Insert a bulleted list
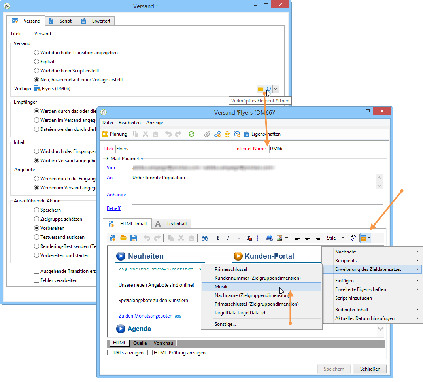The image size is (423, 382). 259,238
